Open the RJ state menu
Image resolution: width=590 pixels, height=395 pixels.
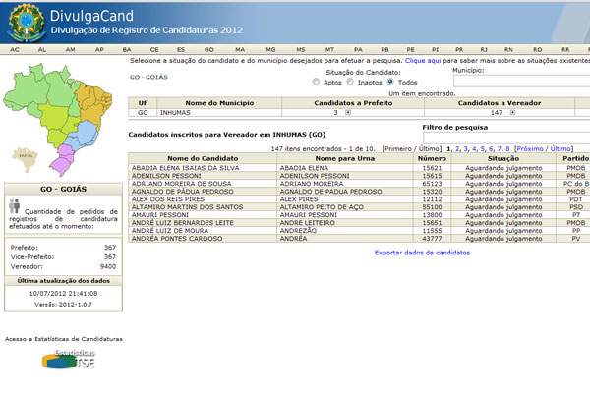pos(484,49)
